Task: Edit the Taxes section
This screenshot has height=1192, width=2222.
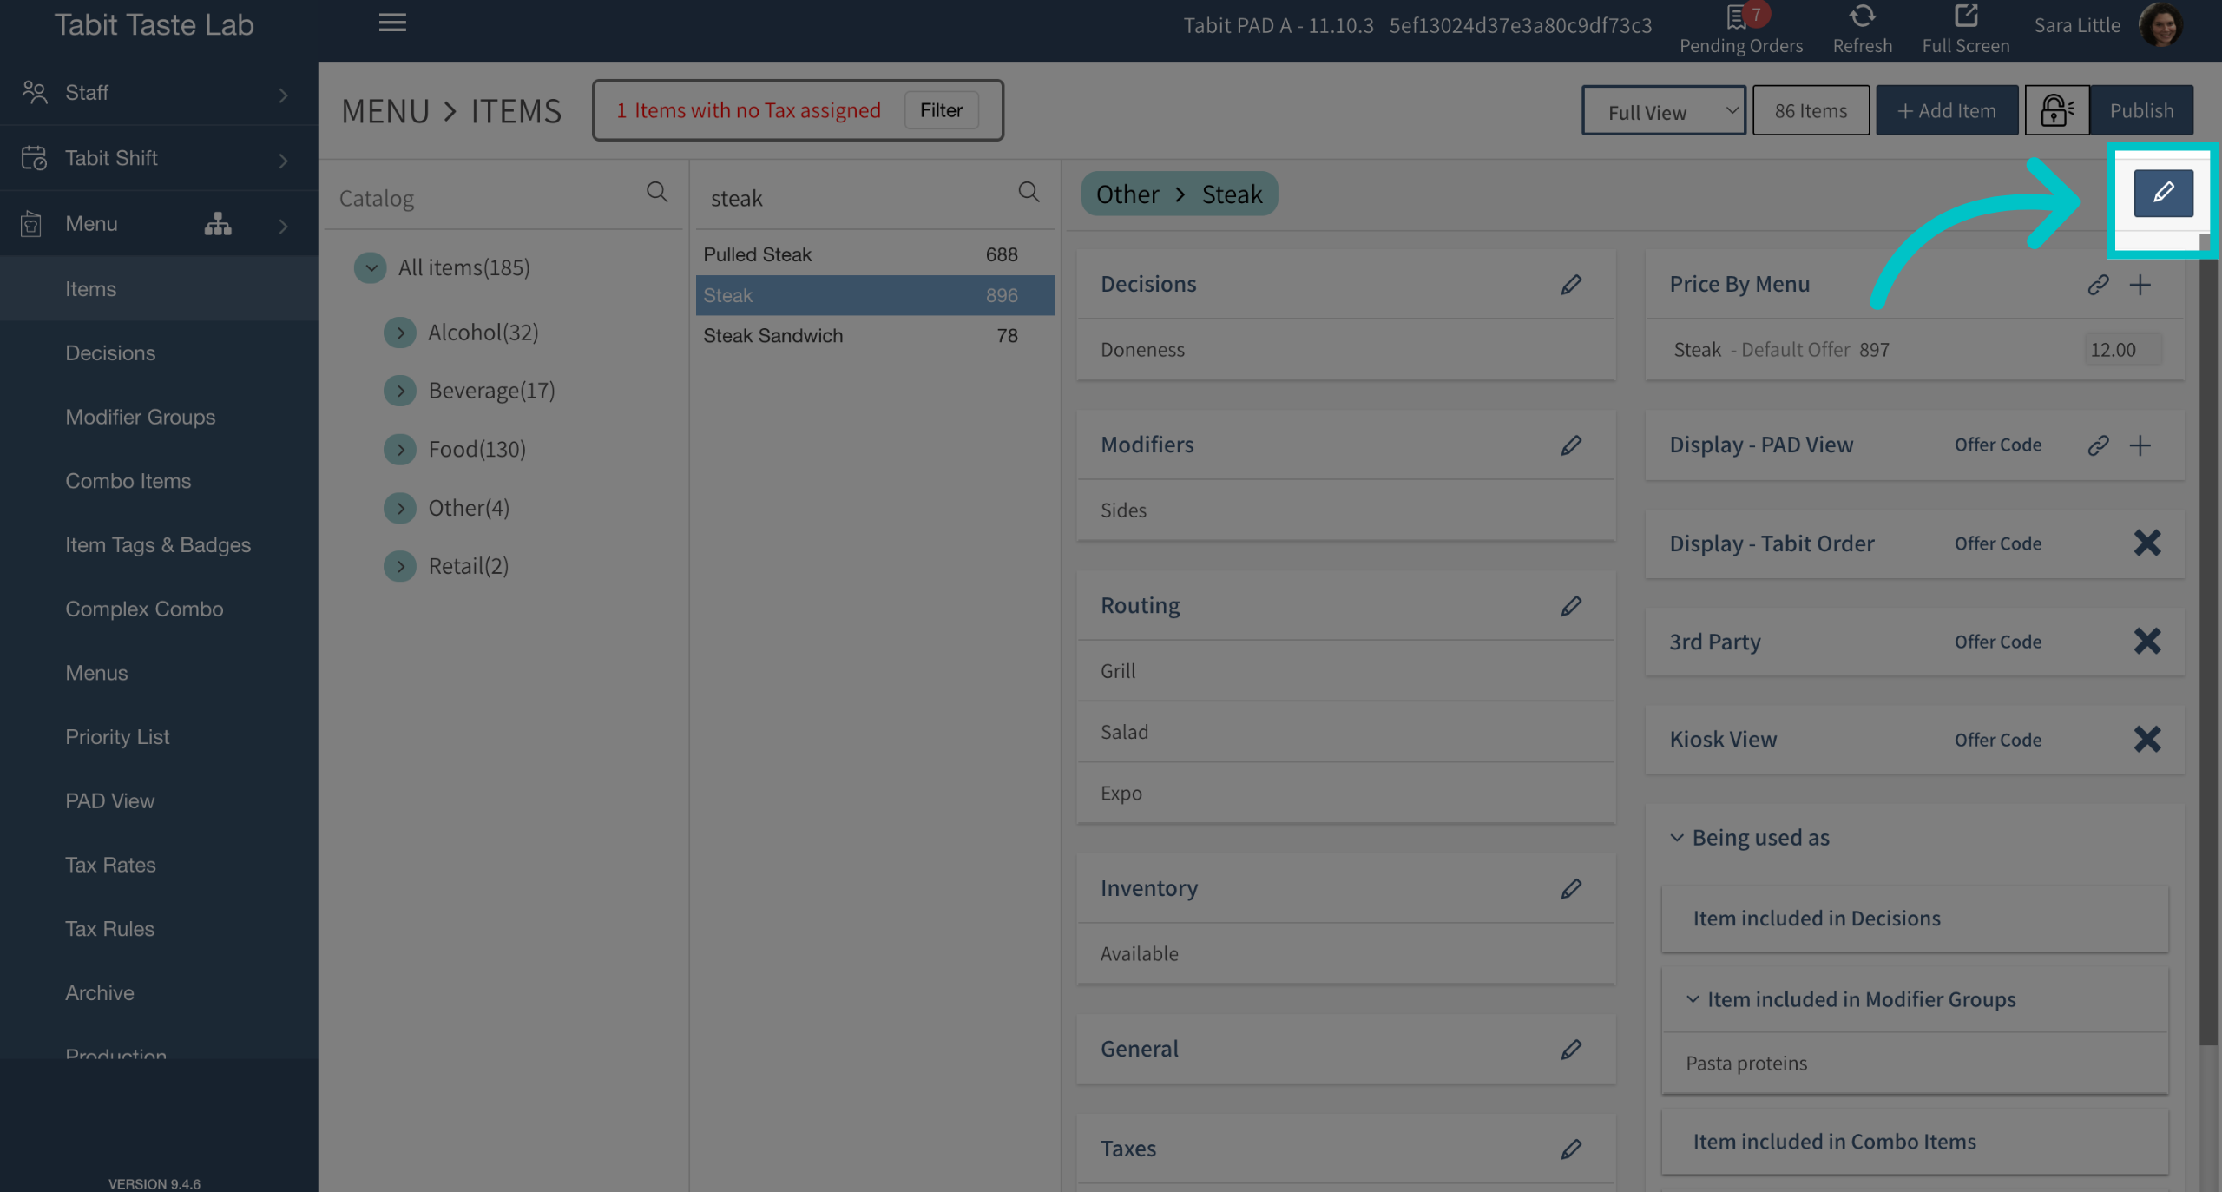Action: (1571, 1149)
